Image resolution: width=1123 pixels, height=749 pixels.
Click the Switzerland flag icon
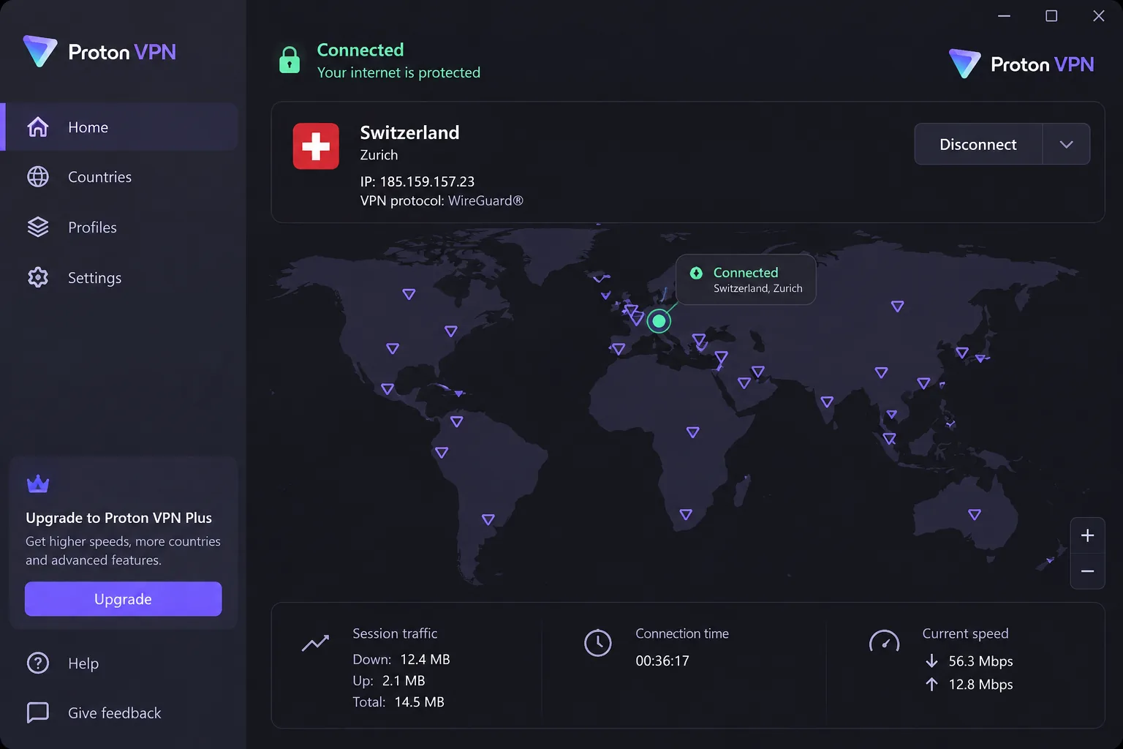coord(316,146)
